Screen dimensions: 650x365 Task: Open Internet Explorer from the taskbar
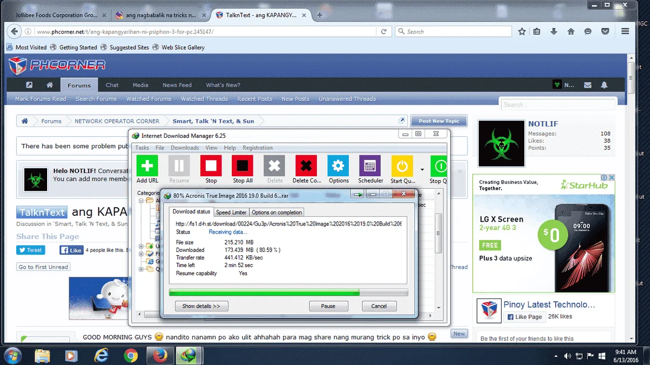point(101,356)
